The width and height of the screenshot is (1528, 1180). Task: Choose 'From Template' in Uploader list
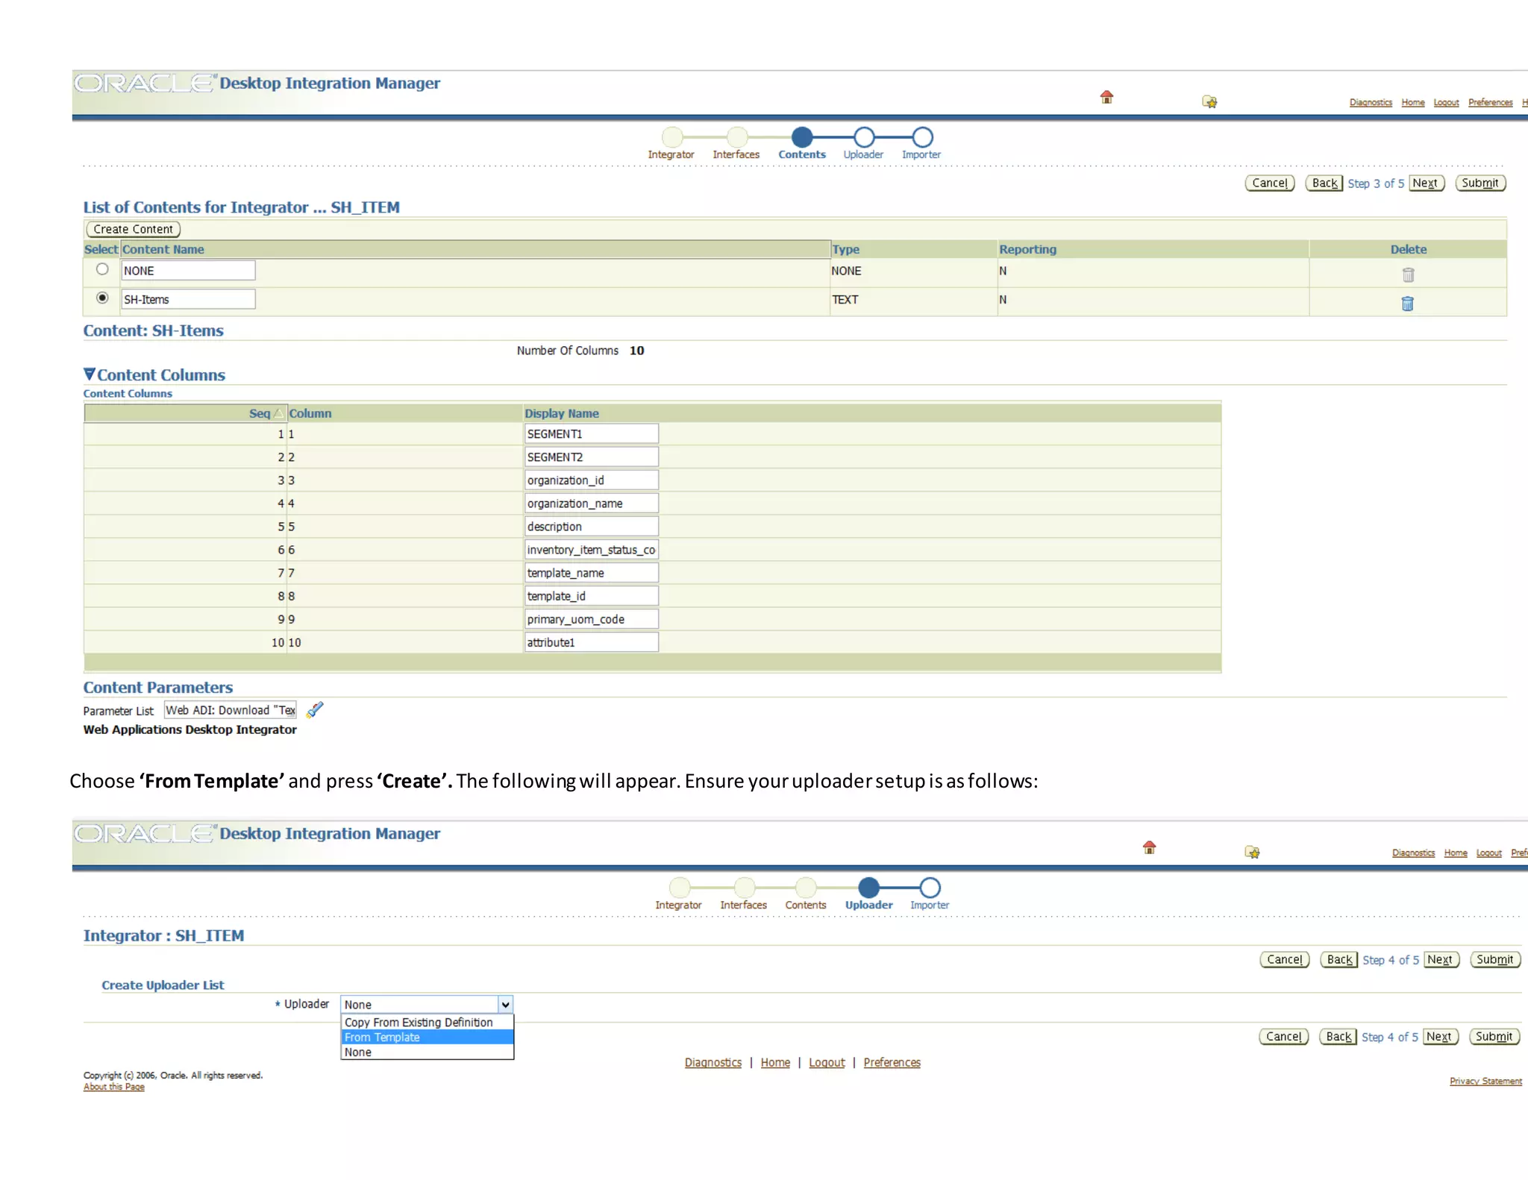click(x=382, y=1038)
